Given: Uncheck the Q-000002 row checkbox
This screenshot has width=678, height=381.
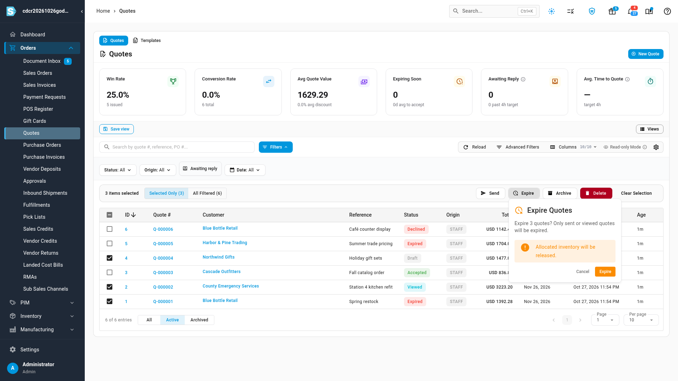Looking at the screenshot, I should (109, 287).
